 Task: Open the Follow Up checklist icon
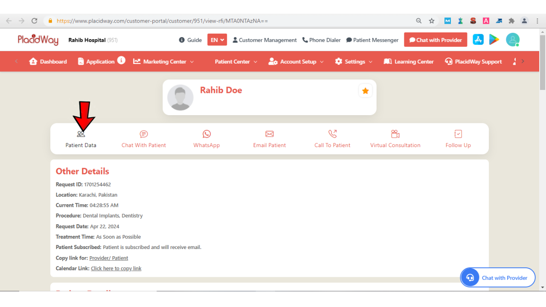(458, 134)
